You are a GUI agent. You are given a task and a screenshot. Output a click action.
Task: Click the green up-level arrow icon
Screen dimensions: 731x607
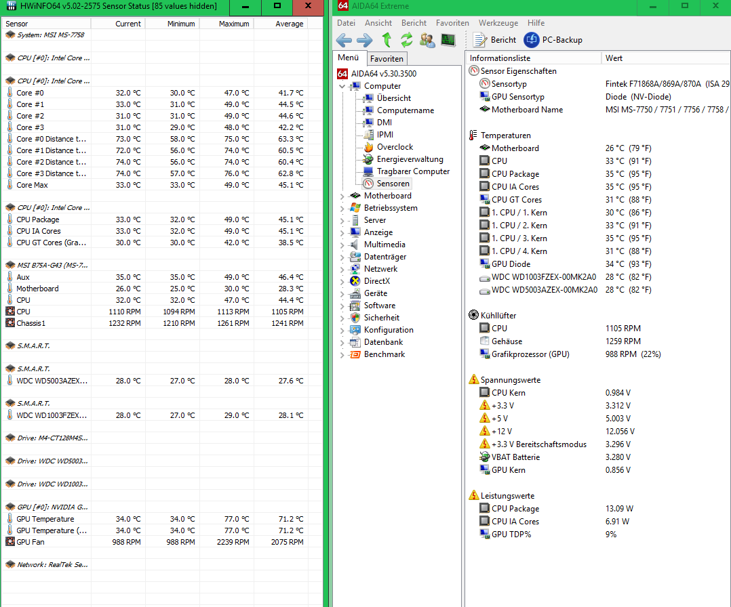tap(387, 40)
